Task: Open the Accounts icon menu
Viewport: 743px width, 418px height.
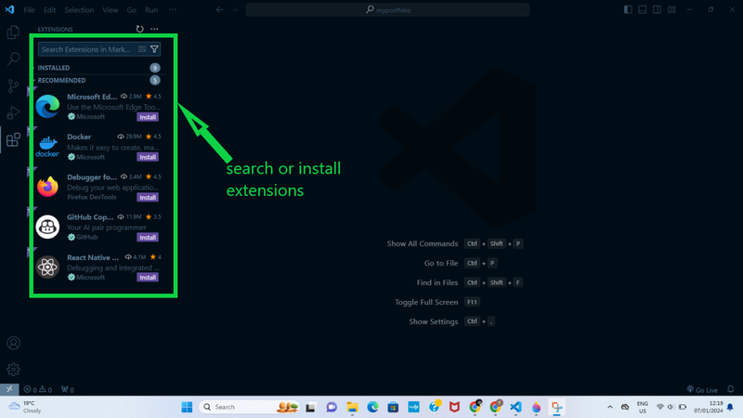Action: tap(13, 343)
